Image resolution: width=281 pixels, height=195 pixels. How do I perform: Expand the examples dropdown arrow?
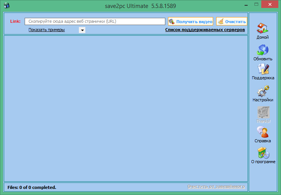click(x=82, y=30)
